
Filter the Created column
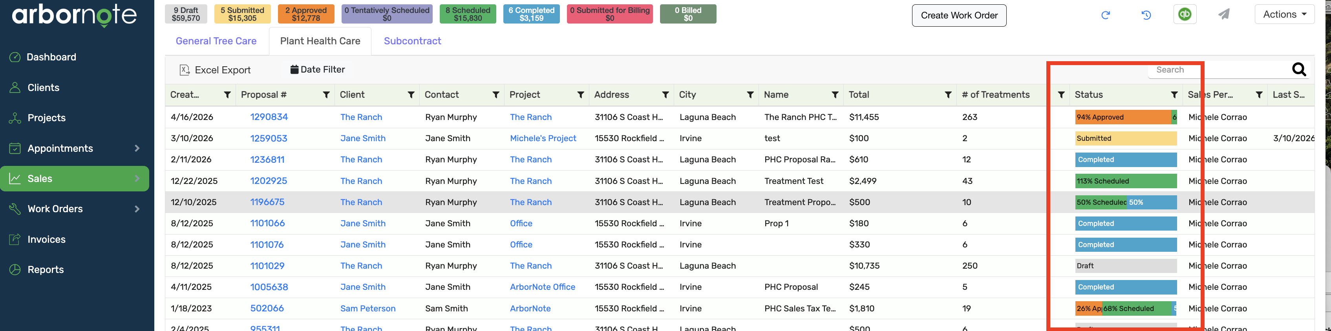click(x=227, y=95)
